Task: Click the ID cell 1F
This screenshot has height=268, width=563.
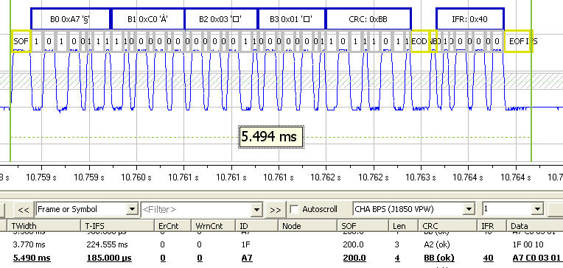Action: (245, 244)
